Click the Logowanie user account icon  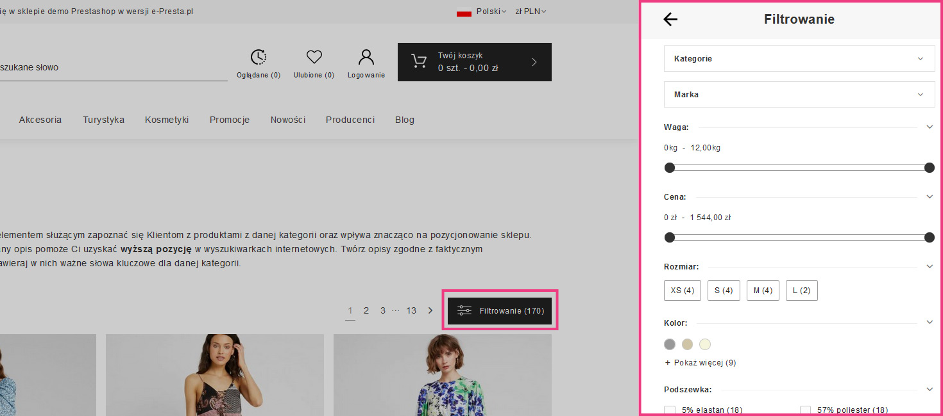click(x=366, y=58)
